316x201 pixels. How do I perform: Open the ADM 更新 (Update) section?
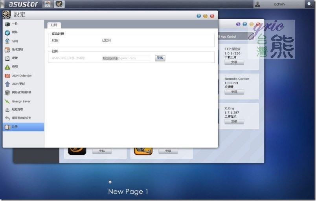pos(23,84)
